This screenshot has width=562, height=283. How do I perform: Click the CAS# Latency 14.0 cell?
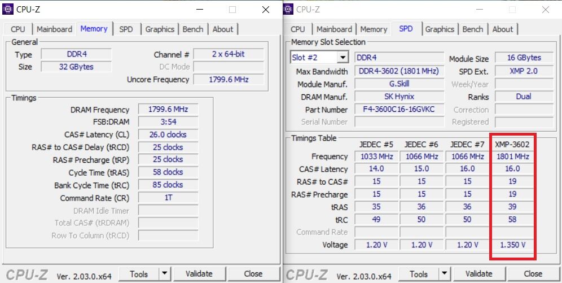tap(376, 169)
